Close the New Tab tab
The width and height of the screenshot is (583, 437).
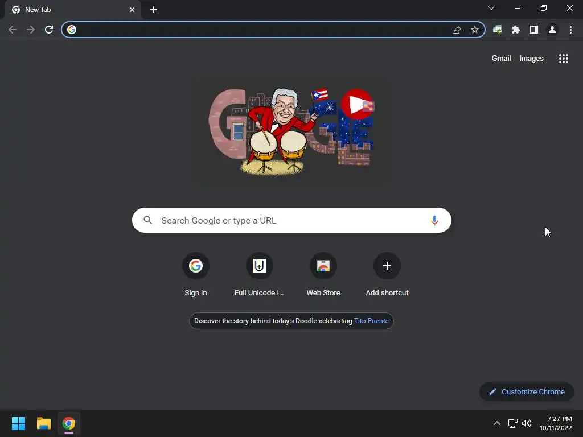(x=132, y=10)
